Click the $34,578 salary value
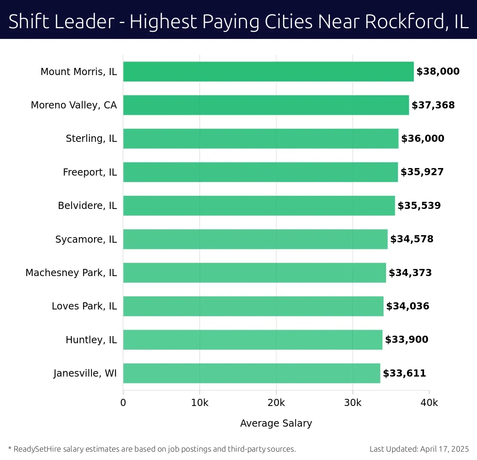The image size is (477, 460). point(412,239)
